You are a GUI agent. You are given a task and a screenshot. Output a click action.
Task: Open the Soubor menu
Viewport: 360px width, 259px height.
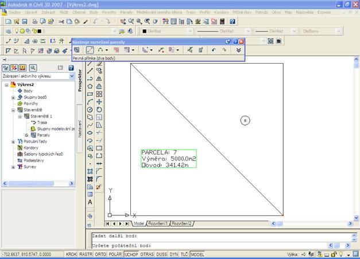click(x=15, y=13)
